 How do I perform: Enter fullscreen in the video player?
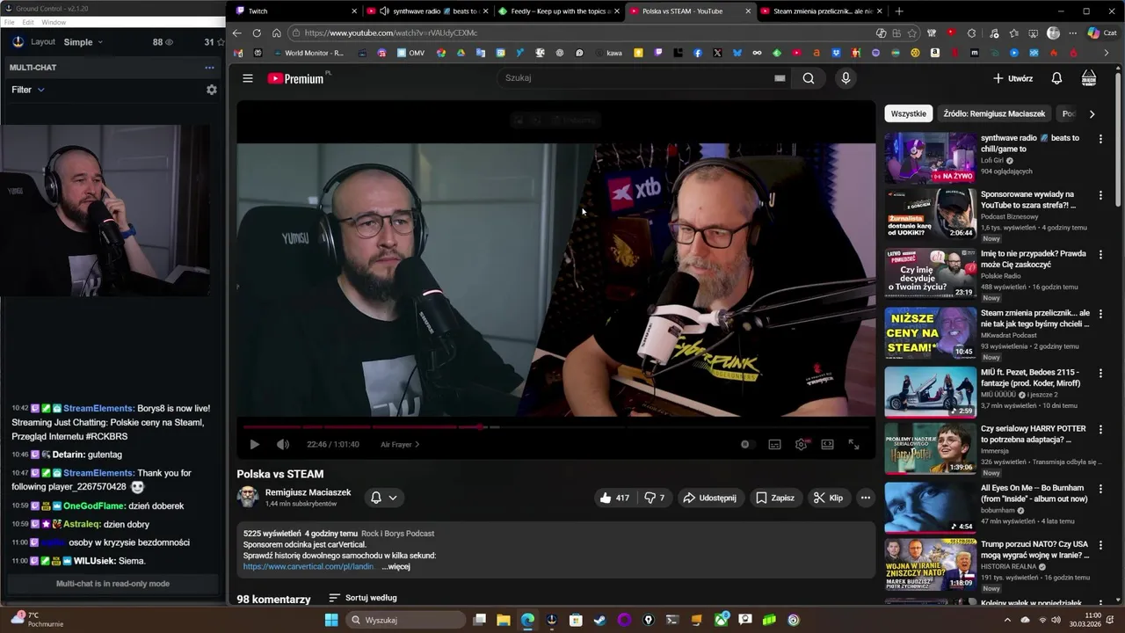coord(853,445)
